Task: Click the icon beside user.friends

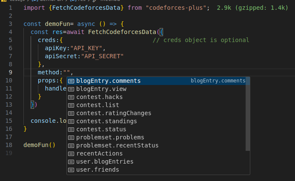Action: [71, 170]
